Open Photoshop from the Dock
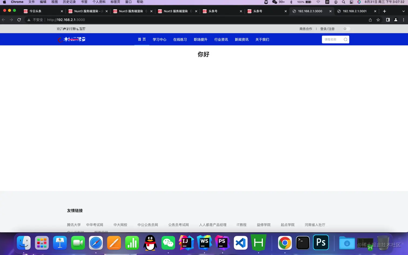This screenshot has height=255, width=408. [x=321, y=243]
